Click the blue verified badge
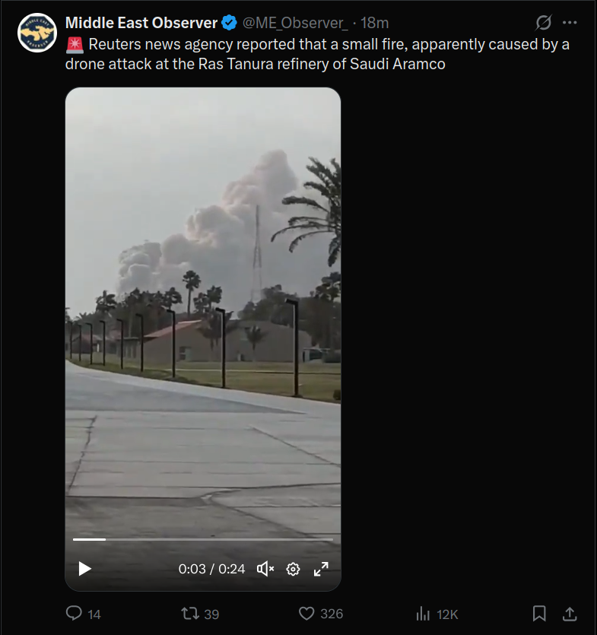Screen dimensions: 597x635 pyautogui.click(x=229, y=23)
